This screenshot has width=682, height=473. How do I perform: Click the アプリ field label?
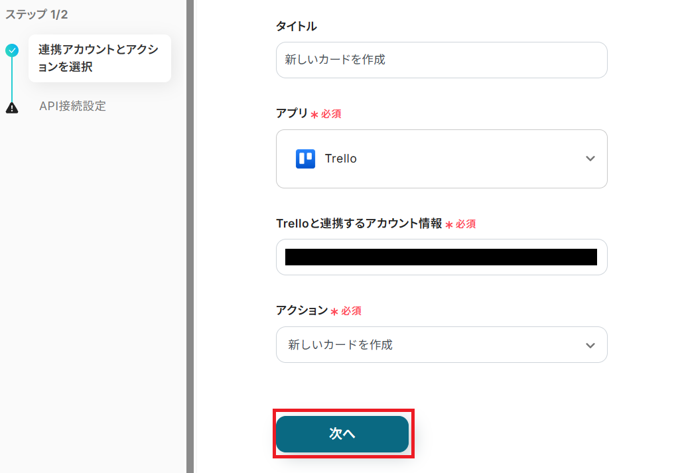pyautogui.click(x=292, y=113)
